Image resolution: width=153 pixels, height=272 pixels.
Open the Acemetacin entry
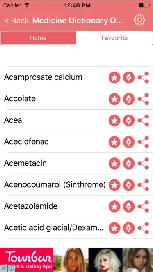click(x=25, y=163)
